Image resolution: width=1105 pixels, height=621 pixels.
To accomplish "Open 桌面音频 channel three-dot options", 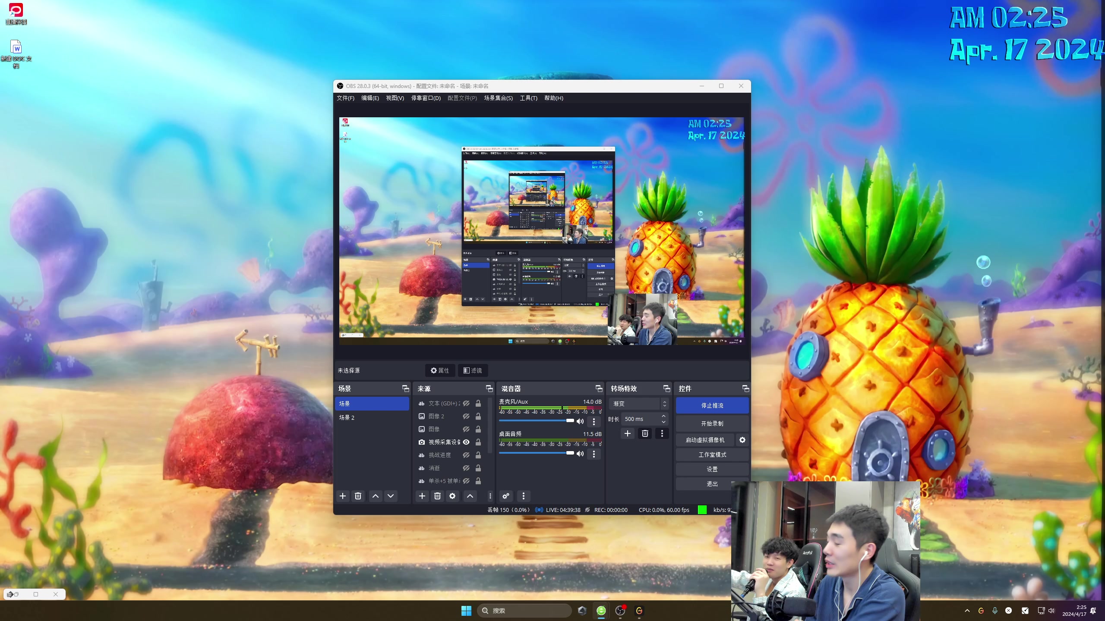I will pos(594,454).
